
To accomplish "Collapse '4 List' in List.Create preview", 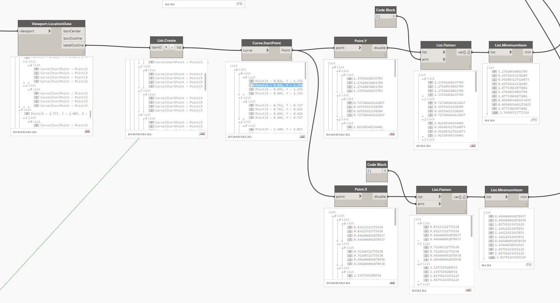I will coord(140,115).
